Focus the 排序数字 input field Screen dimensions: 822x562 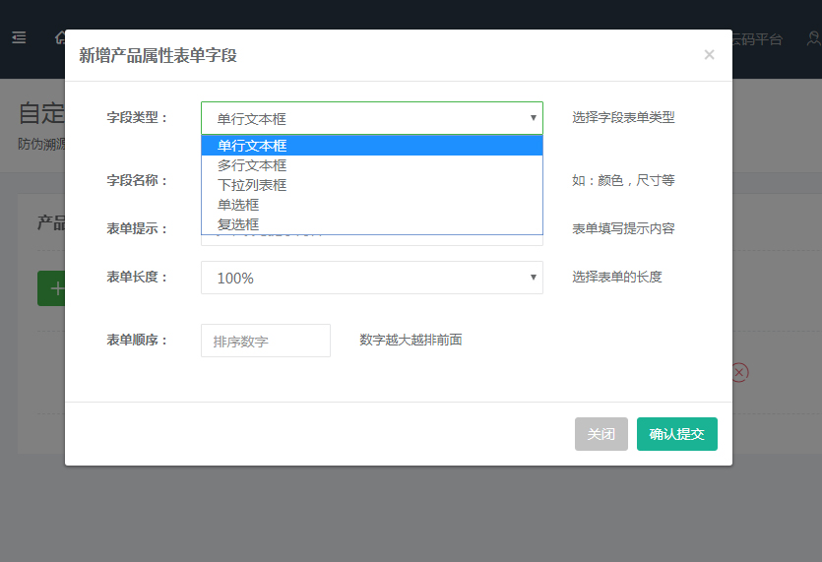coord(265,341)
